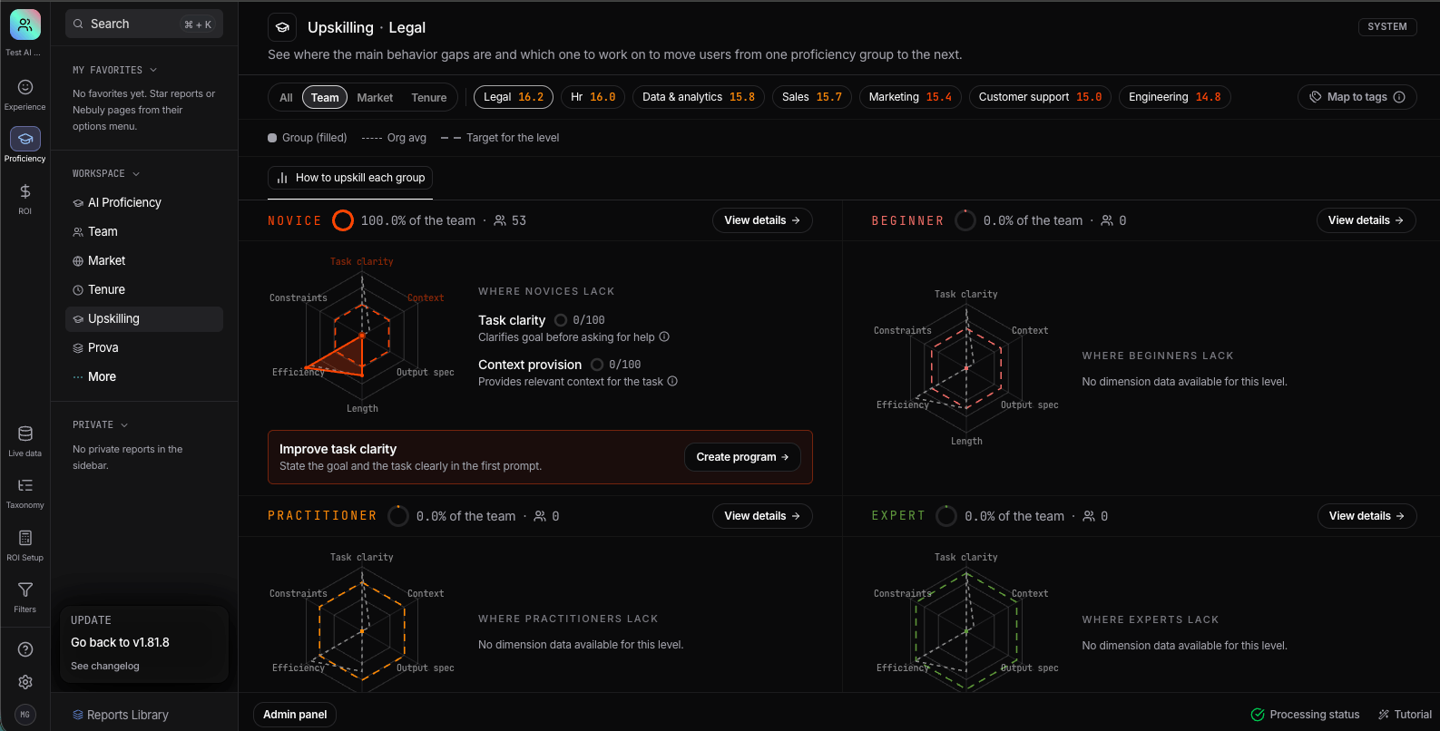Select the All segment toggle
Image resolution: width=1440 pixels, height=731 pixels.
pyautogui.click(x=286, y=97)
